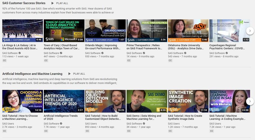This screenshot has width=255, height=140.
Task: Open Oklahoma State University video thumbnail
Action: click(188, 31)
